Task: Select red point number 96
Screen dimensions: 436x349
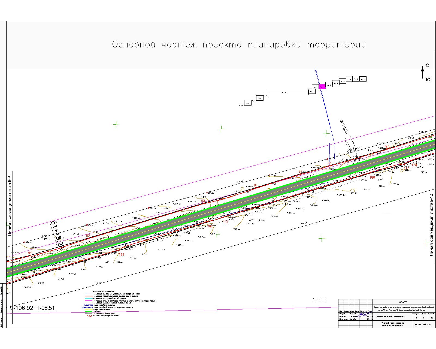Action: pyautogui.click(x=329, y=163)
